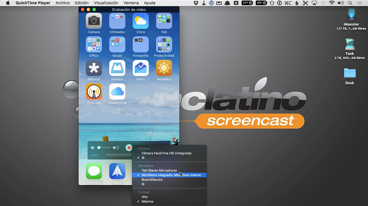Open the Notification Center icon
The image size is (368, 206).
[x=359, y=3]
